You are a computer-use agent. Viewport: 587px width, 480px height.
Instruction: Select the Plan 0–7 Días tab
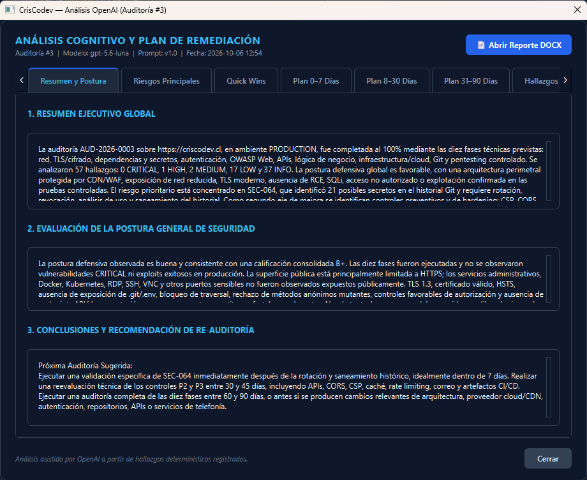tap(316, 80)
